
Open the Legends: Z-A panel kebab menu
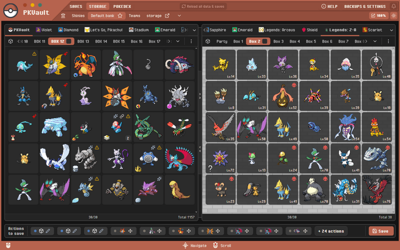[x=388, y=41]
